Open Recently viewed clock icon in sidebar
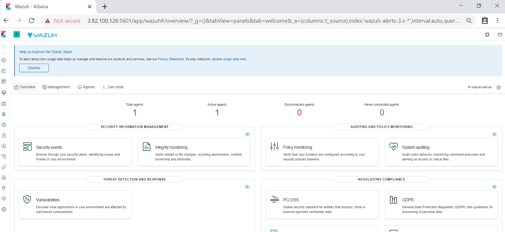 click(x=4, y=47)
